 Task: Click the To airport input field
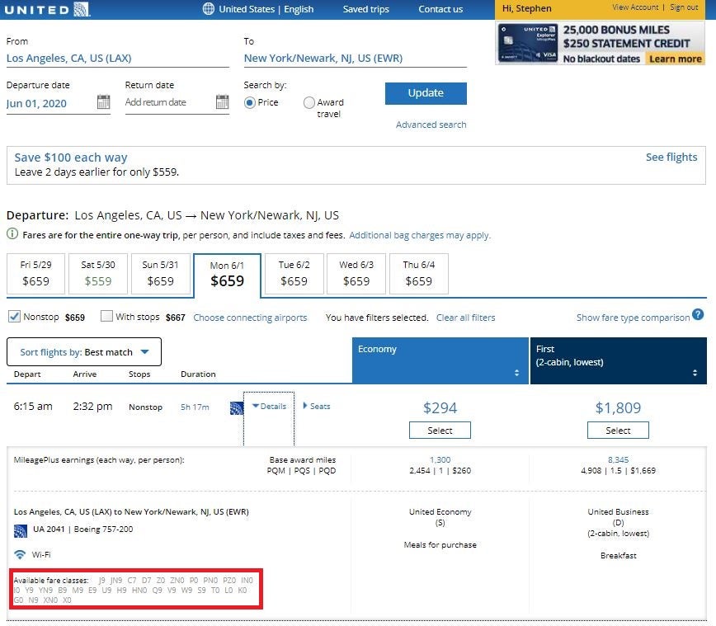tap(356, 59)
